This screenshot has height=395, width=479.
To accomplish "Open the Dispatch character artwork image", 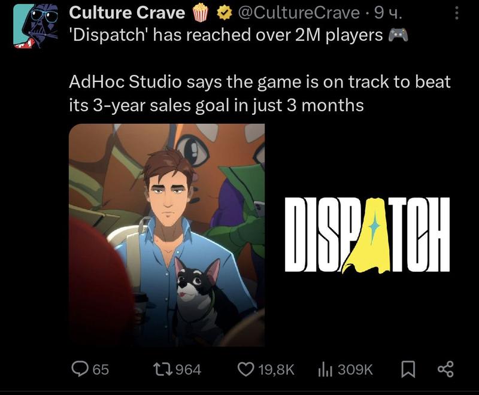I will click(167, 235).
